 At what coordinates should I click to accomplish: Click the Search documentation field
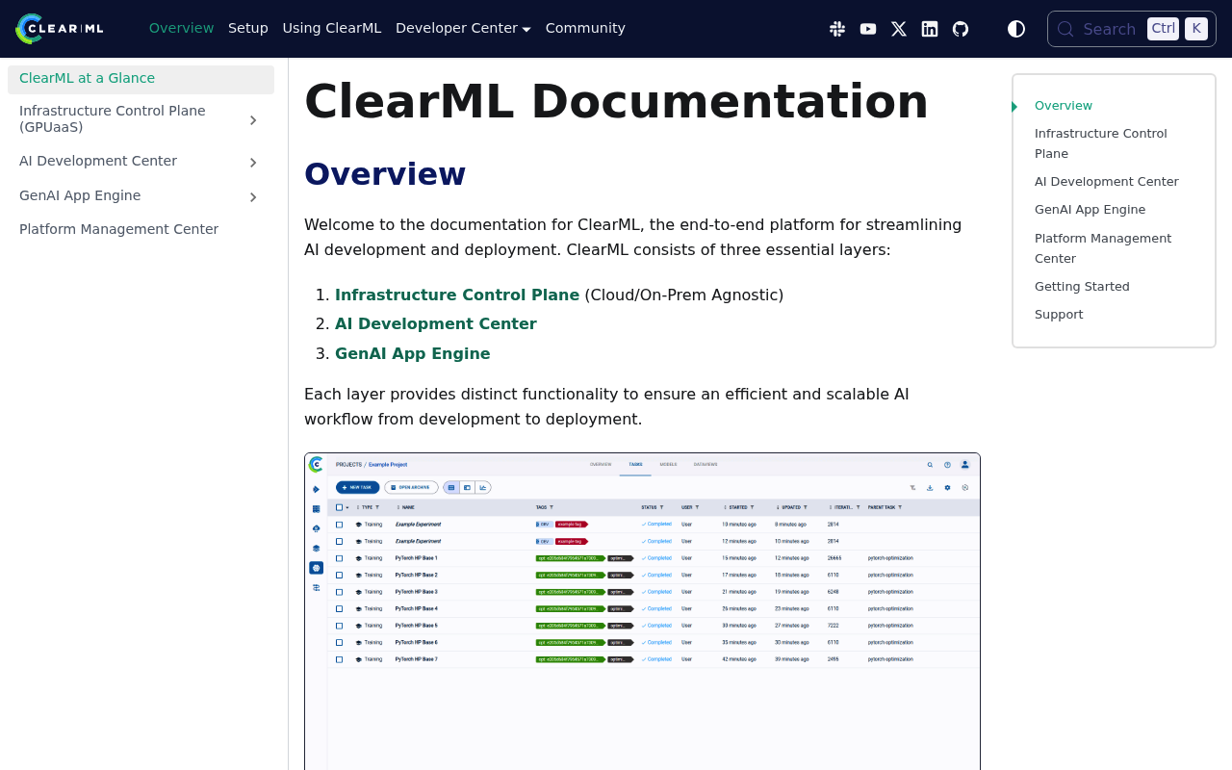(x=1132, y=29)
